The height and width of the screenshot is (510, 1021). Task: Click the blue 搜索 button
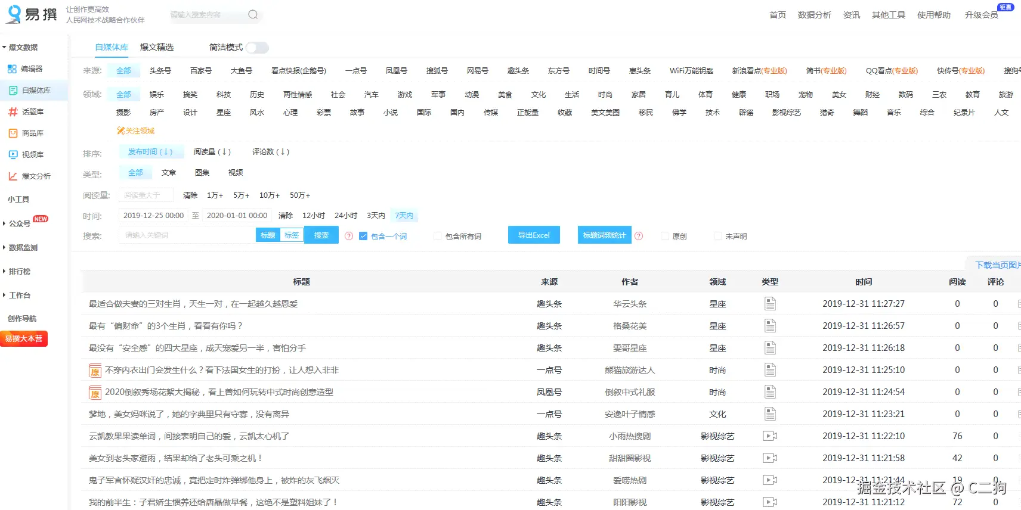321,235
